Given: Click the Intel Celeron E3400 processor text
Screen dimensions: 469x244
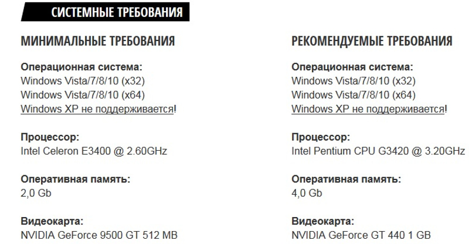Looking at the screenshot, I should click(x=94, y=151).
